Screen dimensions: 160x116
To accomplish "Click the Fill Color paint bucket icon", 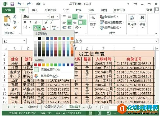I will click(x=36, y=27).
